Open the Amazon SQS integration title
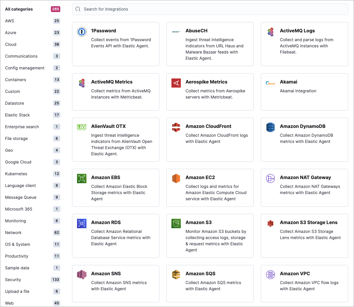This screenshot has height=307, width=354. click(201, 273)
